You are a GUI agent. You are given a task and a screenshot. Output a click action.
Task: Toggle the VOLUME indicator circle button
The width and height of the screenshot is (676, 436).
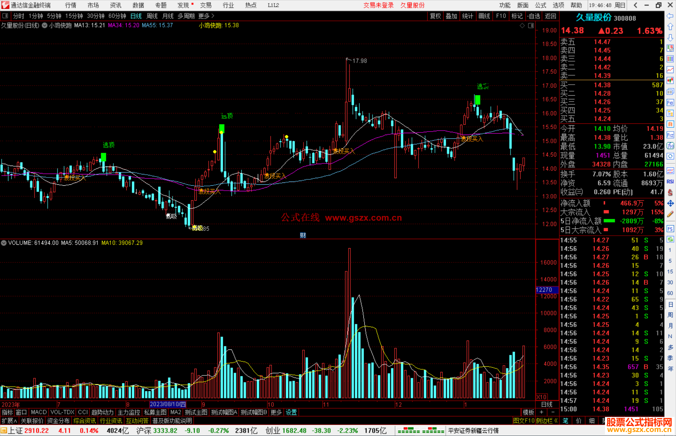coord(4,243)
